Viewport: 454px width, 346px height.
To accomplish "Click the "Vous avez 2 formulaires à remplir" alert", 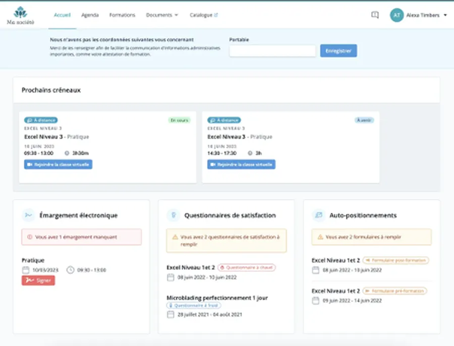I will pos(371,237).
